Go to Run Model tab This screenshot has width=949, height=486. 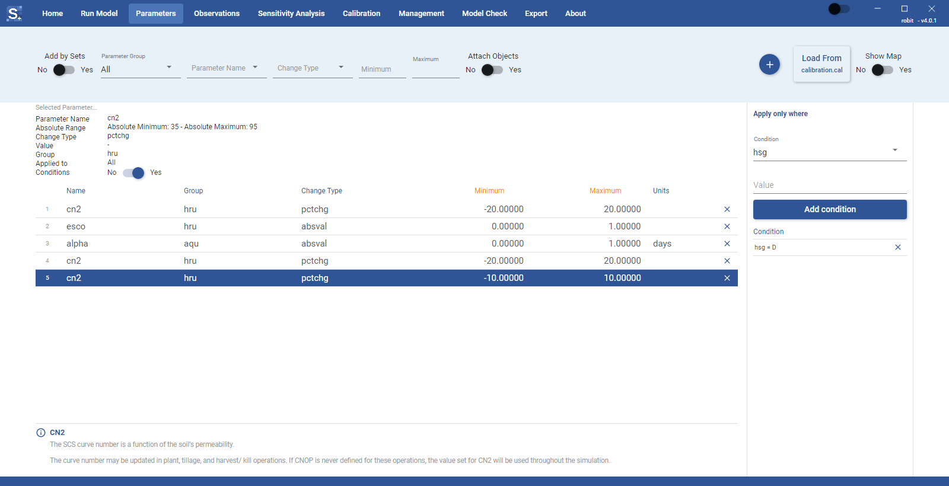click(x=99, y=14)
